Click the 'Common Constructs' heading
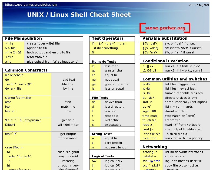213x170 pixels. [x=26, y=70]
